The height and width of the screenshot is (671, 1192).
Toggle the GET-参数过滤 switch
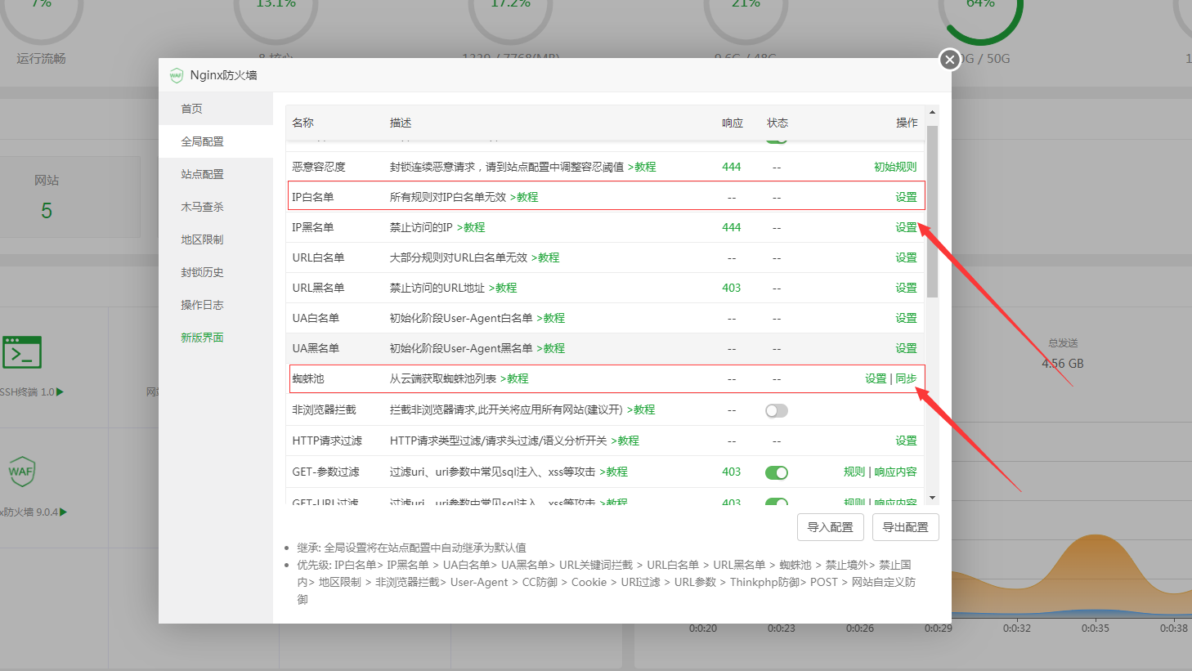point(777,472)
